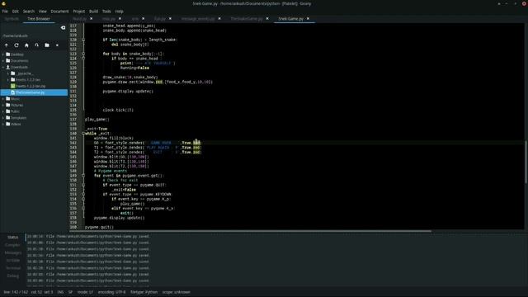This screenshot has width=528, height=297.
Task: Expand the Templates folder node
Action: tap(3, 118)
